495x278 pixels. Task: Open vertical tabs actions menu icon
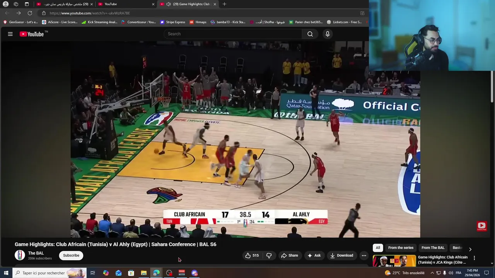coord(27,4)
